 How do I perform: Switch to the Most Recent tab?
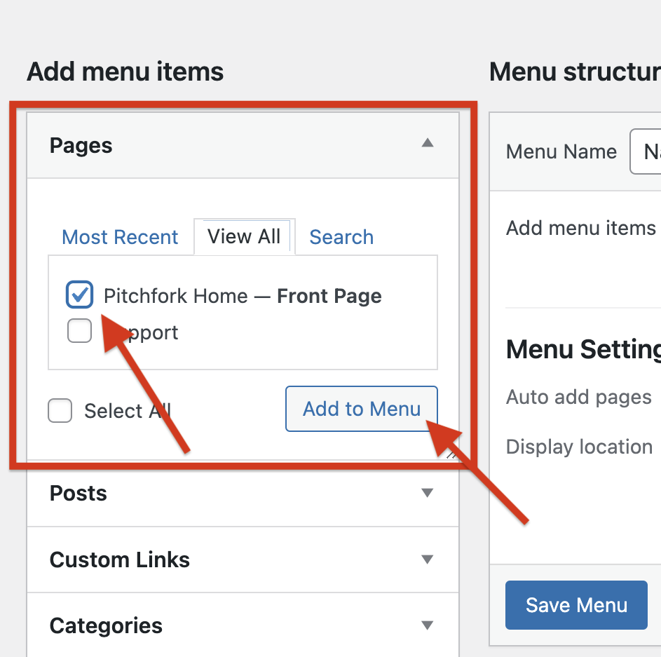coord(120,237)
